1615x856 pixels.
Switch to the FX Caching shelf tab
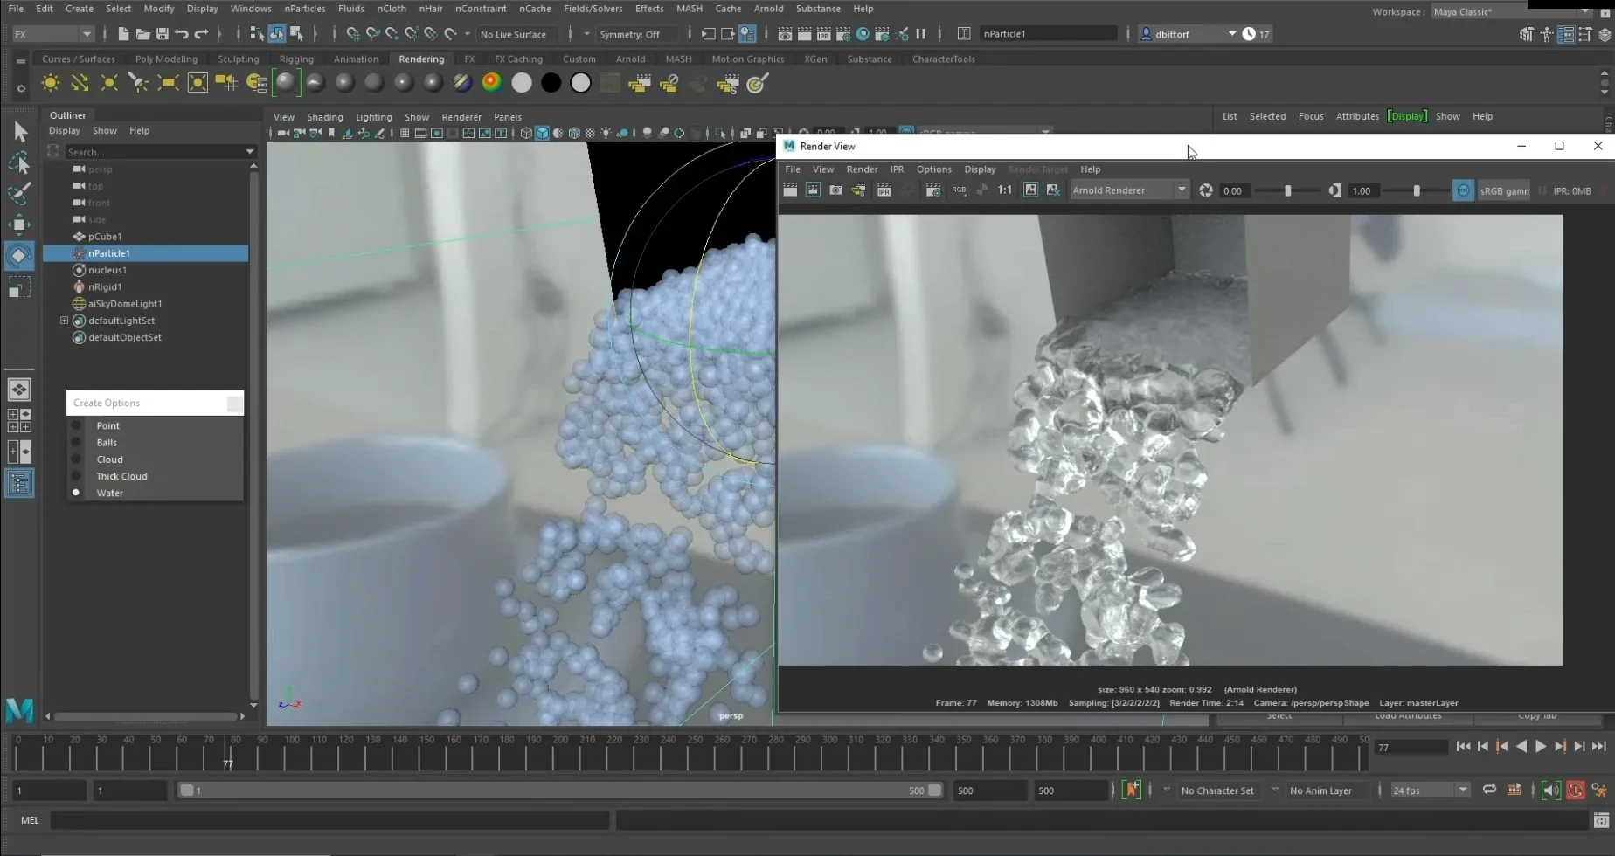[x=518, y=59]
